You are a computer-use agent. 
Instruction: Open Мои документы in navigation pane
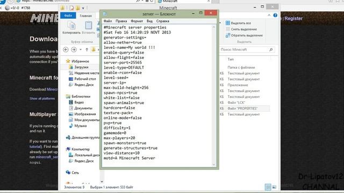84,120
